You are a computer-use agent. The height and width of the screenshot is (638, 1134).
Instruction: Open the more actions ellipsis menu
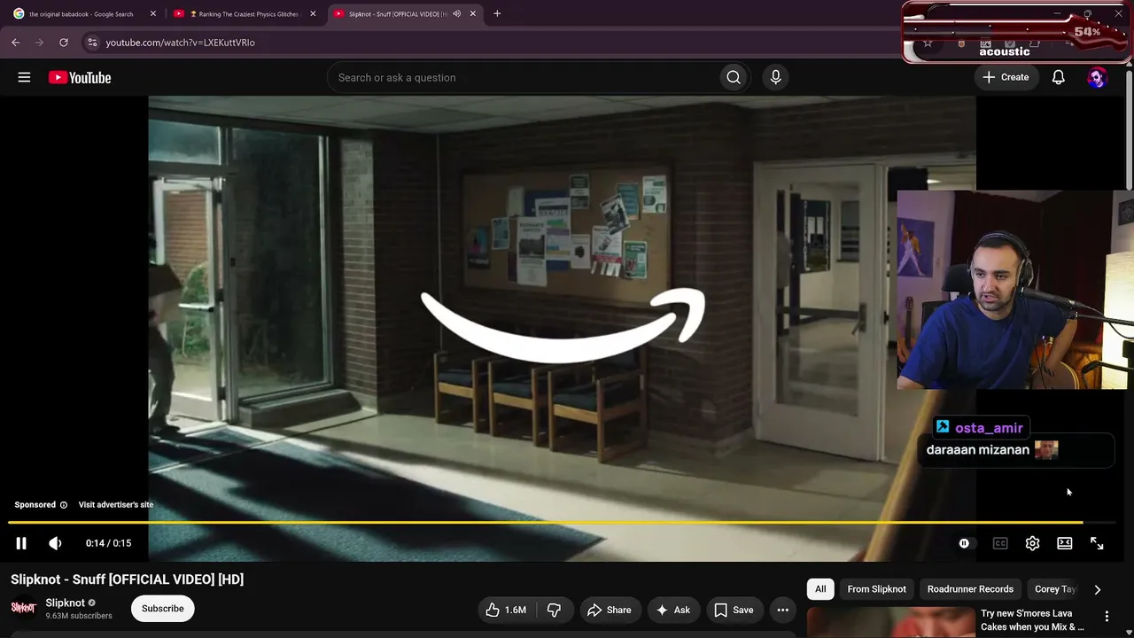[782, 610]
